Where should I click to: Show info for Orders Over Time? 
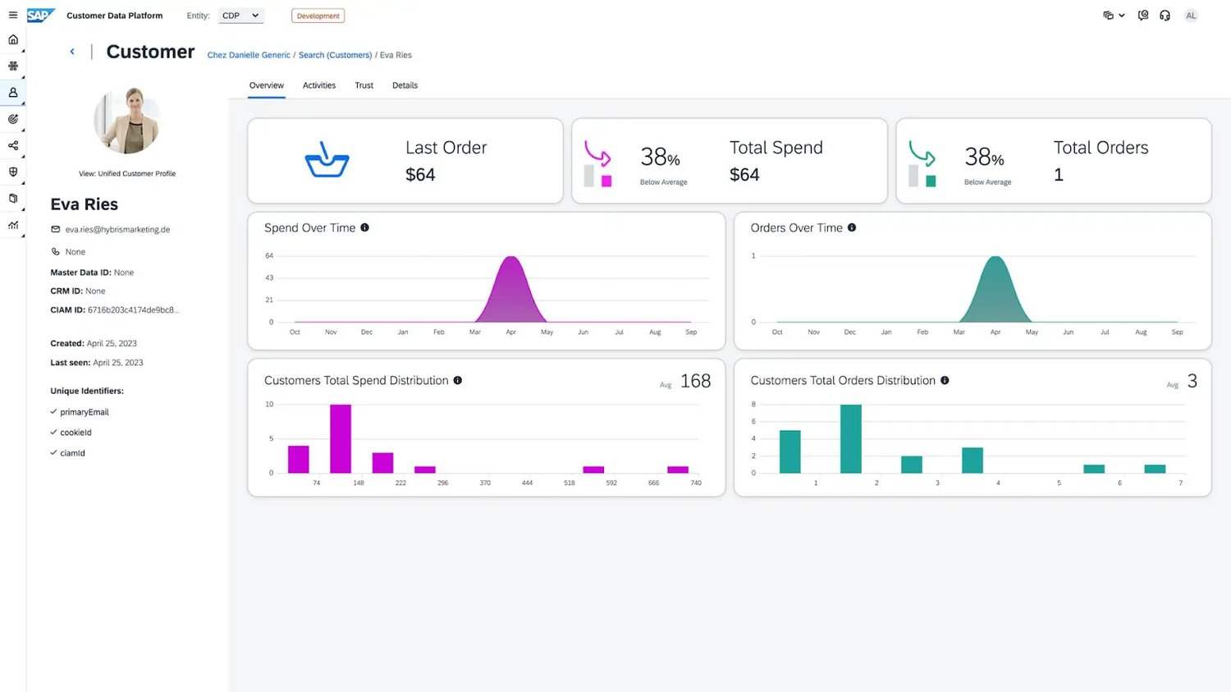click(x=852, y=227)
